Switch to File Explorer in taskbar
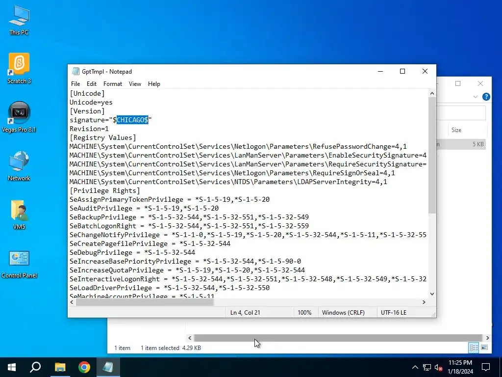502x377 pixels. [x=60, y=367]
